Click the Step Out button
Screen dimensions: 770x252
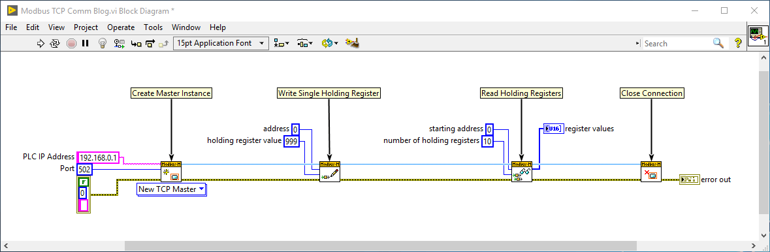[x=164, y=44]
